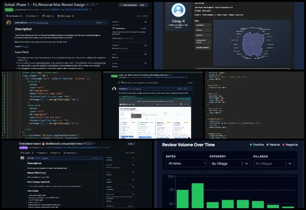Screen dimensions: 306x210
Task: Open the Reviewers gear in PR #2116 sidebar
Action: click(146, 22)
